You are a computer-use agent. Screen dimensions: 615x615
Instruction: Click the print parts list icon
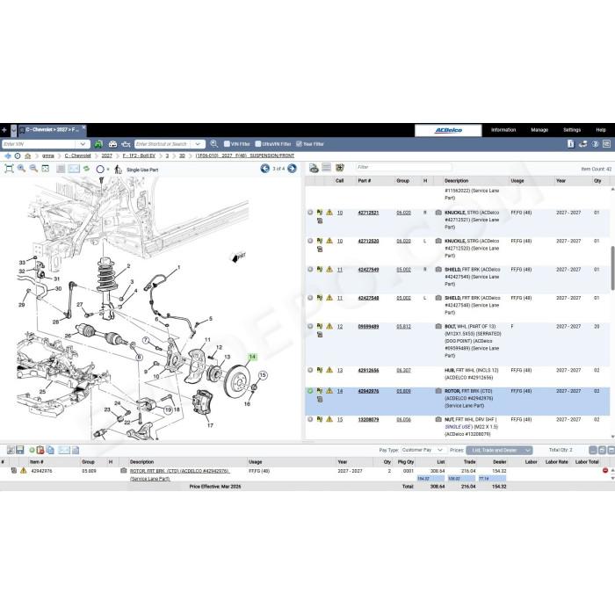(314, 168)
